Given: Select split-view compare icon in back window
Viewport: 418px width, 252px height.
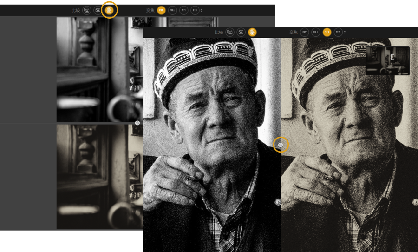Looking at the screenshot, I should click(x=98, y=10).
